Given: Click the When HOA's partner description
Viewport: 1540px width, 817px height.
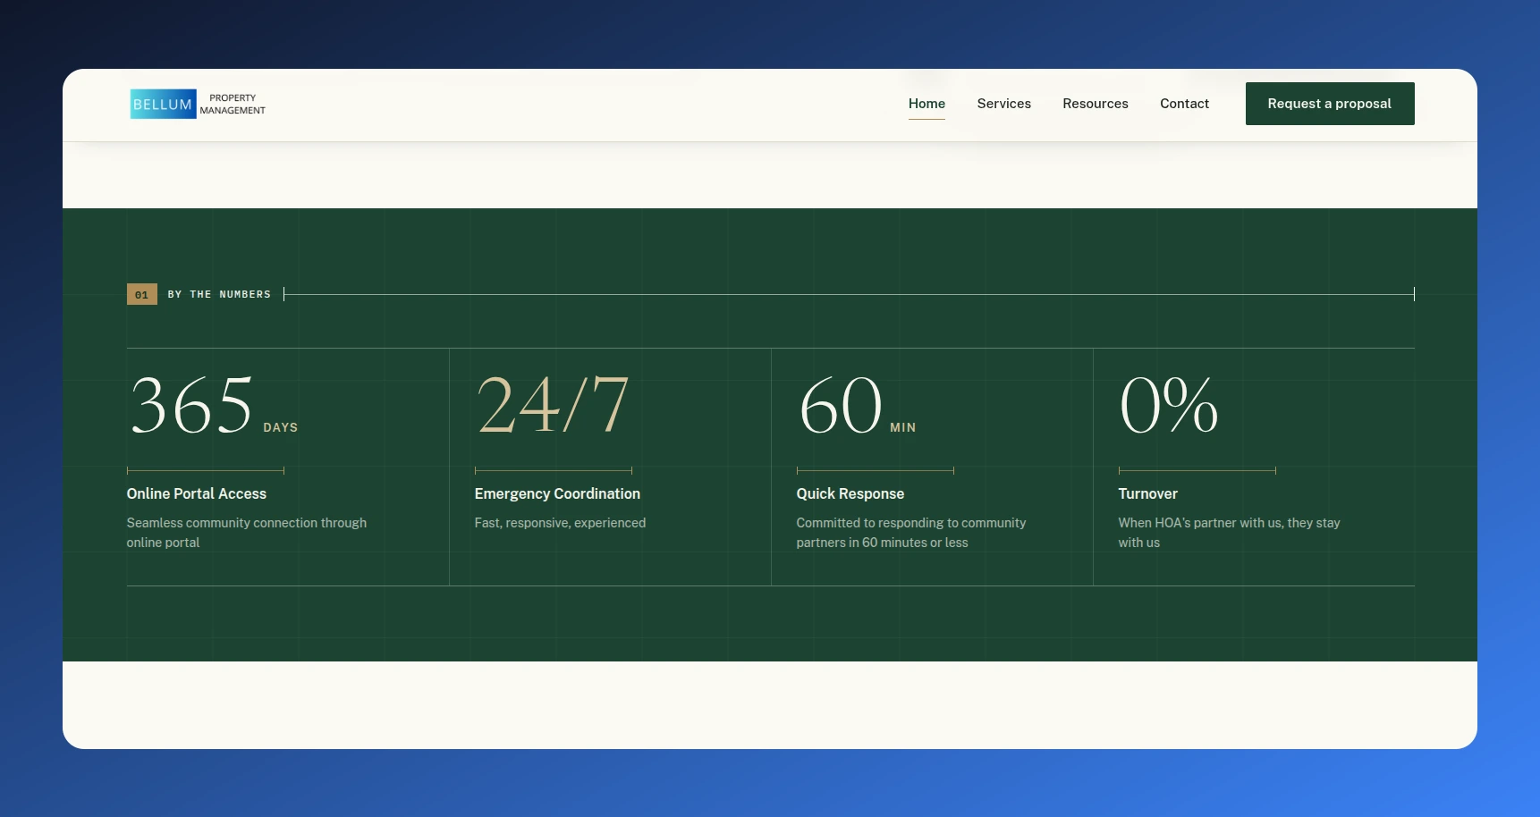Looking at the screenshot, I should click(1230, 533).
